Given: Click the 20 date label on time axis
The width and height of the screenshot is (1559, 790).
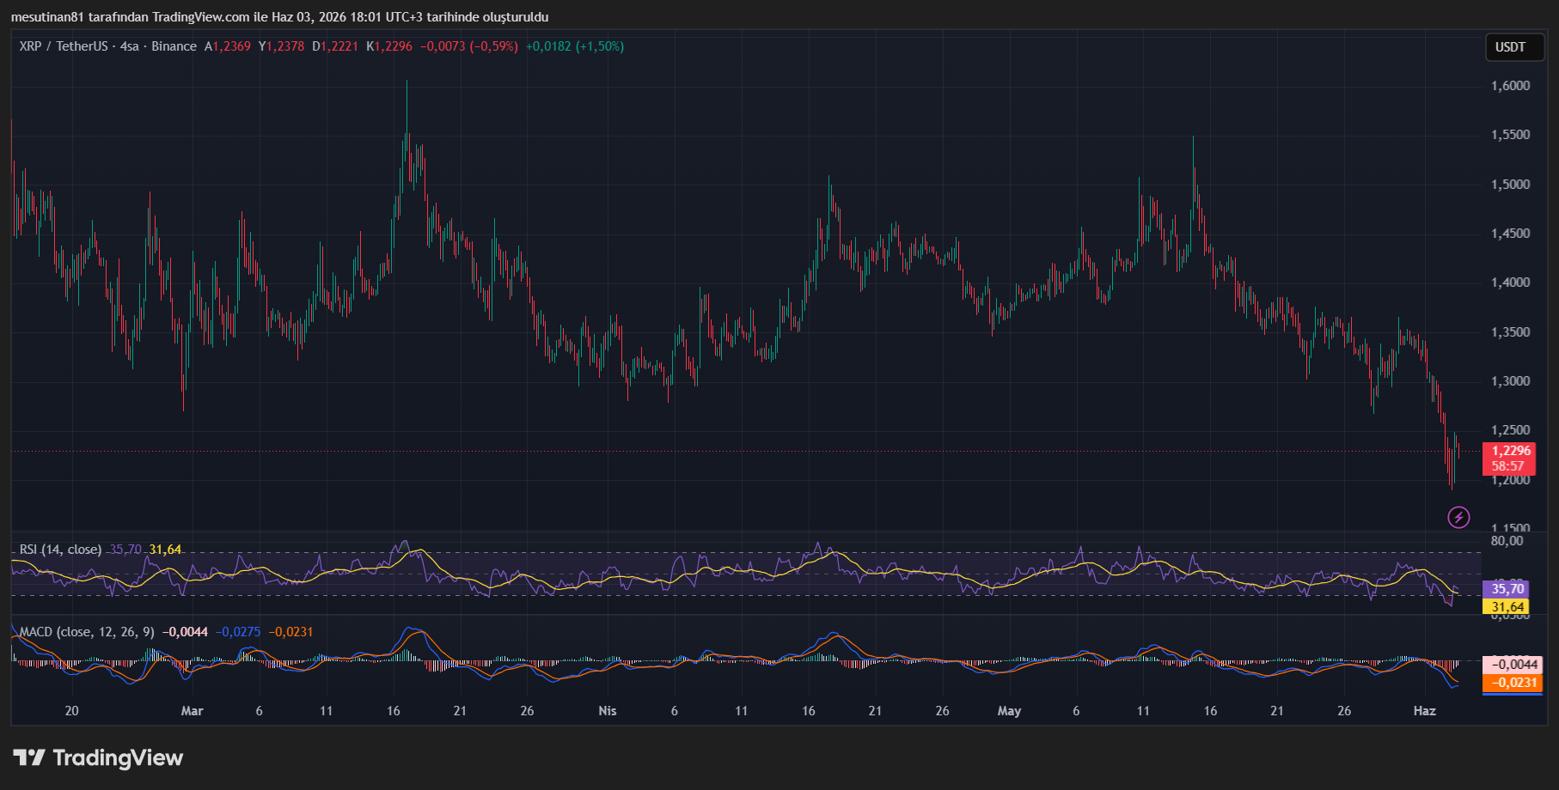Looking at the screenshot, I should pyautogui.click(x=71, y=711).
